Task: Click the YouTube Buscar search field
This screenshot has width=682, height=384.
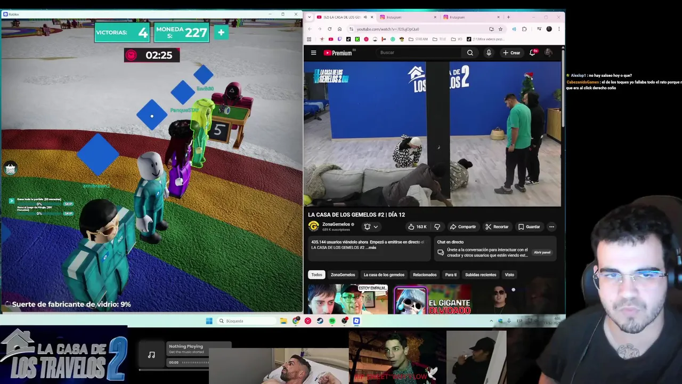Action: [418, 53]
